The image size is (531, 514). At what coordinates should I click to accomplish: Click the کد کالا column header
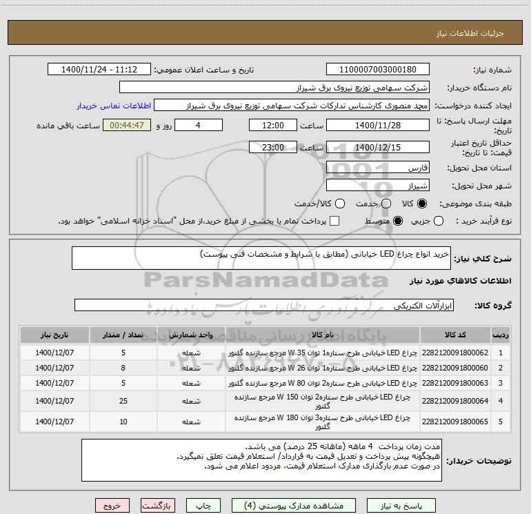click(455, 335)
